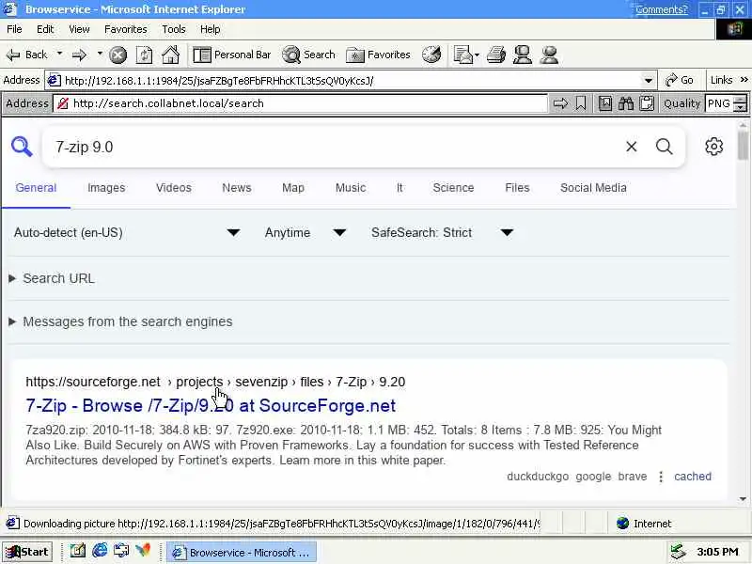This screenshot has height=564, width=752.
Task: Click the second Messenger person icon
Action: point(549,55)
